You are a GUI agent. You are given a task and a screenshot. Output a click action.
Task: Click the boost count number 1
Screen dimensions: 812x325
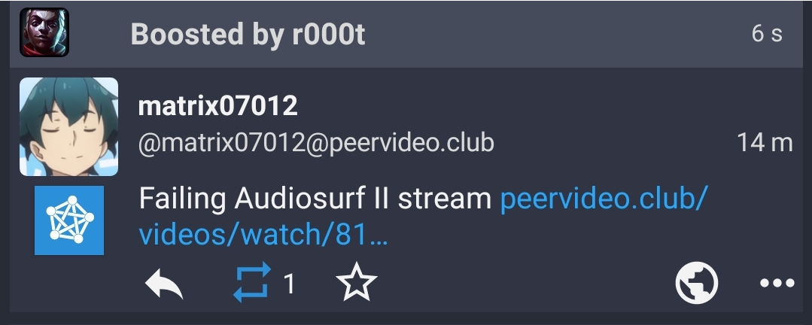(289, 284)
